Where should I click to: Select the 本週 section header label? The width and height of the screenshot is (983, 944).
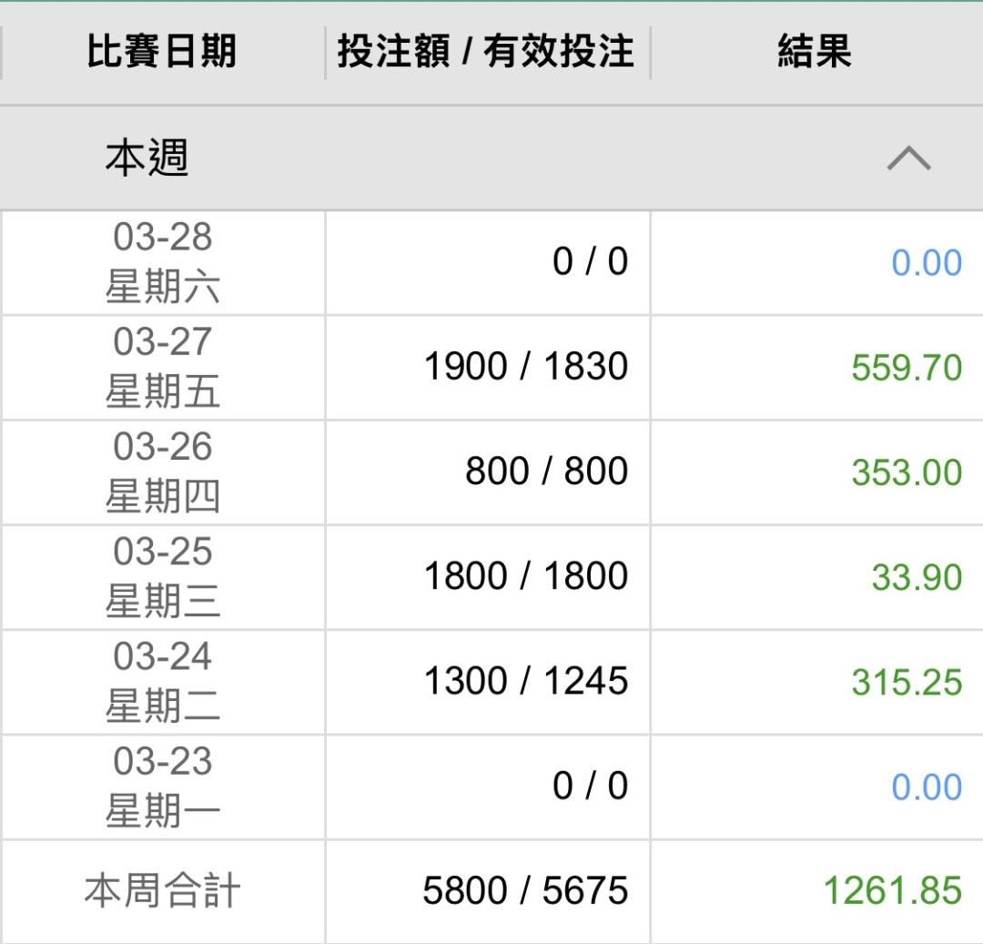pos(147,159)
